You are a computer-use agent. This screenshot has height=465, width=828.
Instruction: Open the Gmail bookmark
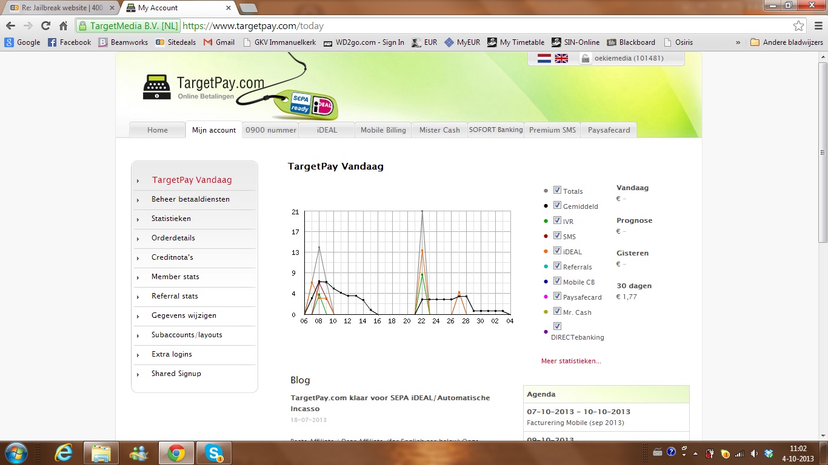219,42
